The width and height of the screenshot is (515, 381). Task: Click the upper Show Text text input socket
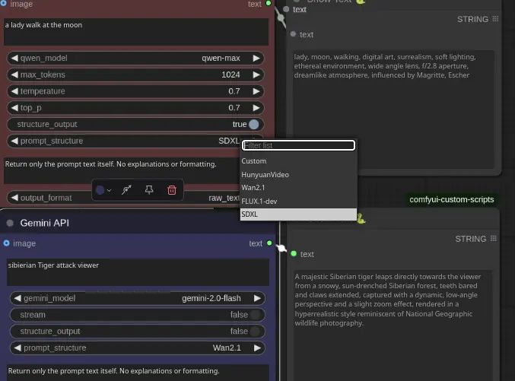pos(286,9)
